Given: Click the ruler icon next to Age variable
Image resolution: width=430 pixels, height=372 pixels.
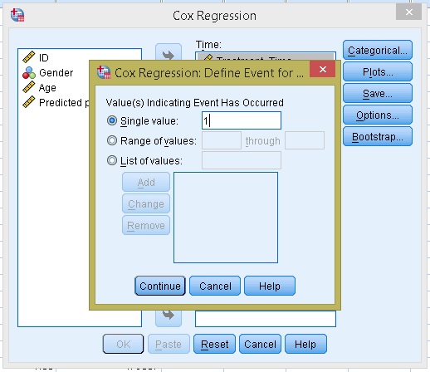Looking at the screenshot, I should click(28, 87).
